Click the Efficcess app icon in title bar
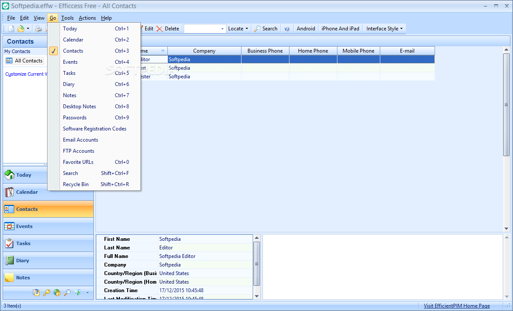The width and height of the screenshot is (513, 311). pyautogui.click(x=6, y=6)
